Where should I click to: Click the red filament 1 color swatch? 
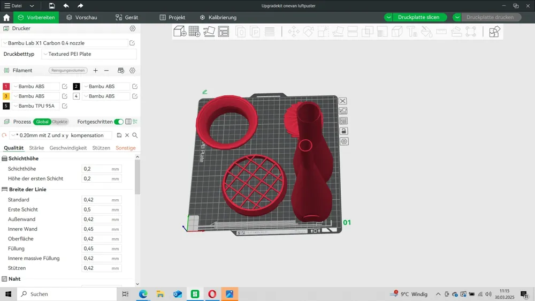click(x=6, y=86)
